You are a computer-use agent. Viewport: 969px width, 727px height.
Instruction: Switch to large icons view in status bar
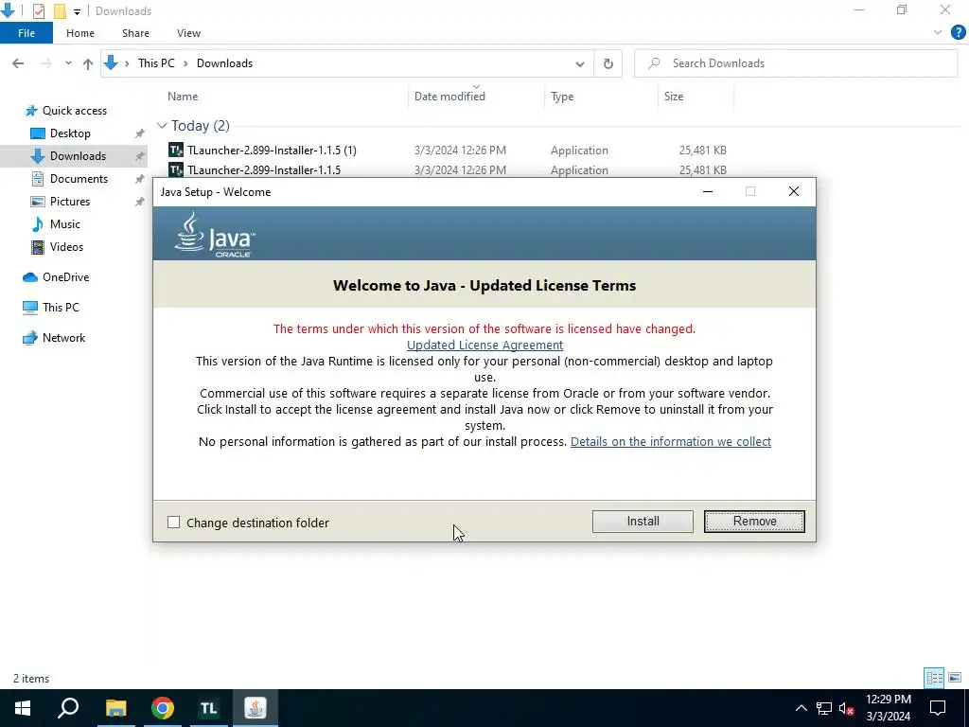(x=955, y=678)
